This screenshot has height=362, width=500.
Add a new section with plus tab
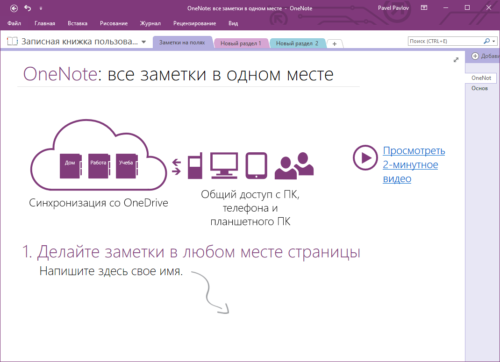[x=335, y=44]
